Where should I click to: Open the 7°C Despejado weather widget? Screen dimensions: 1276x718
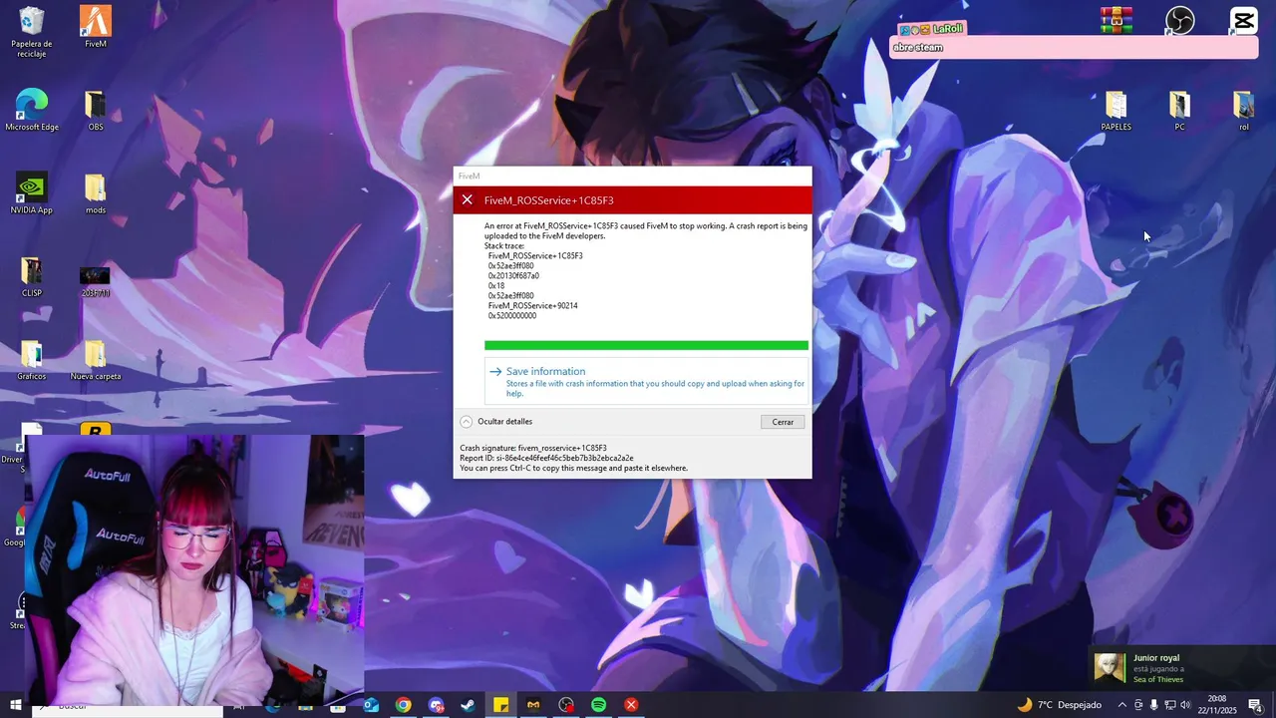click(1059, 705)
